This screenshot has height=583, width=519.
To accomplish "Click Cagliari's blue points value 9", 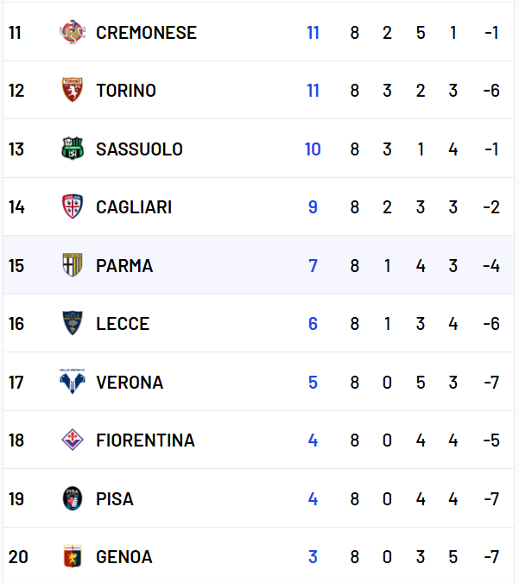I will (x=313, y=207).
